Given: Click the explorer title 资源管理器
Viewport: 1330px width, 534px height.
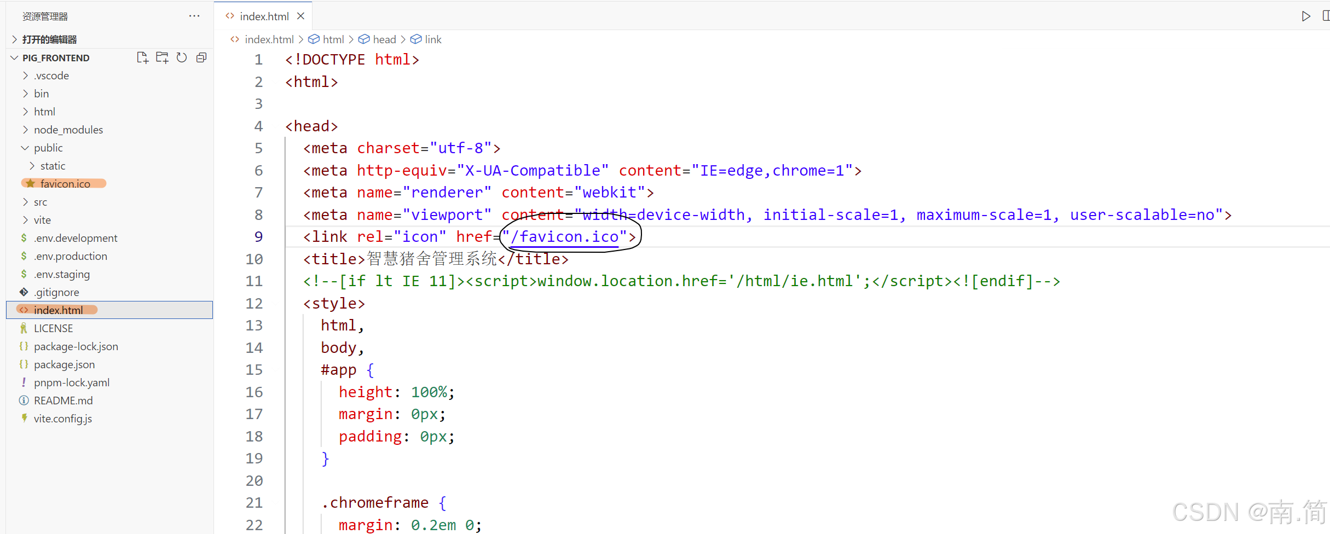Looking at the screenshot, I should (x=45, y=16).
